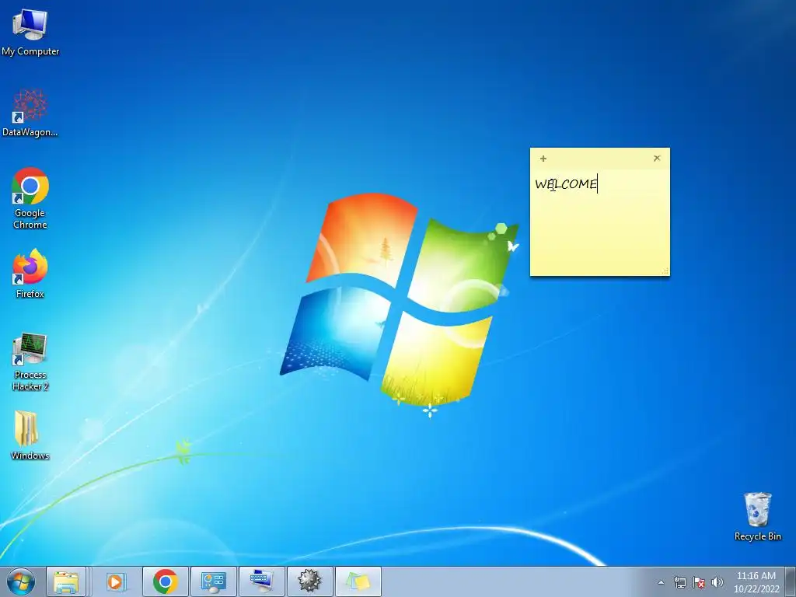
Task: Click the Show Desktop strip at taskbar end
Action: tap(791, 581)
